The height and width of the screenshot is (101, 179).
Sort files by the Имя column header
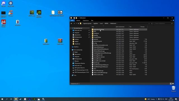[x=103, y=27]
